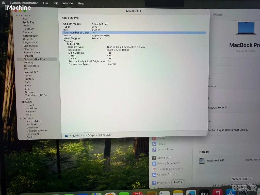Click the Macintosh HD drive icon
Image resolution: width=260 pixels, height=195 pixels.
[x=202, y=161]
